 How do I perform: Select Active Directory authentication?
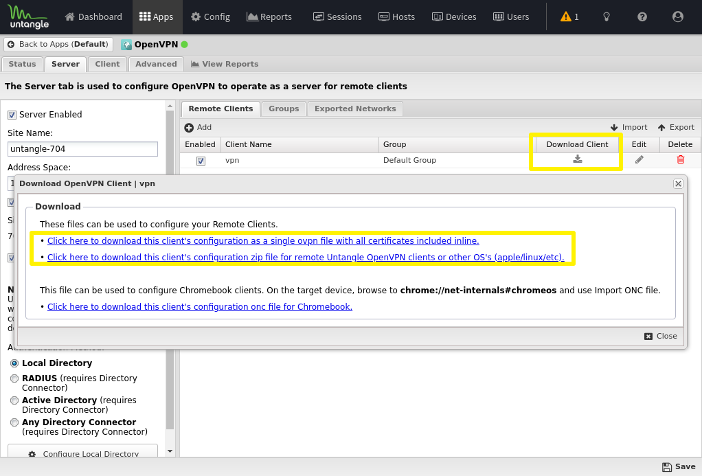[x=14, y=400]
